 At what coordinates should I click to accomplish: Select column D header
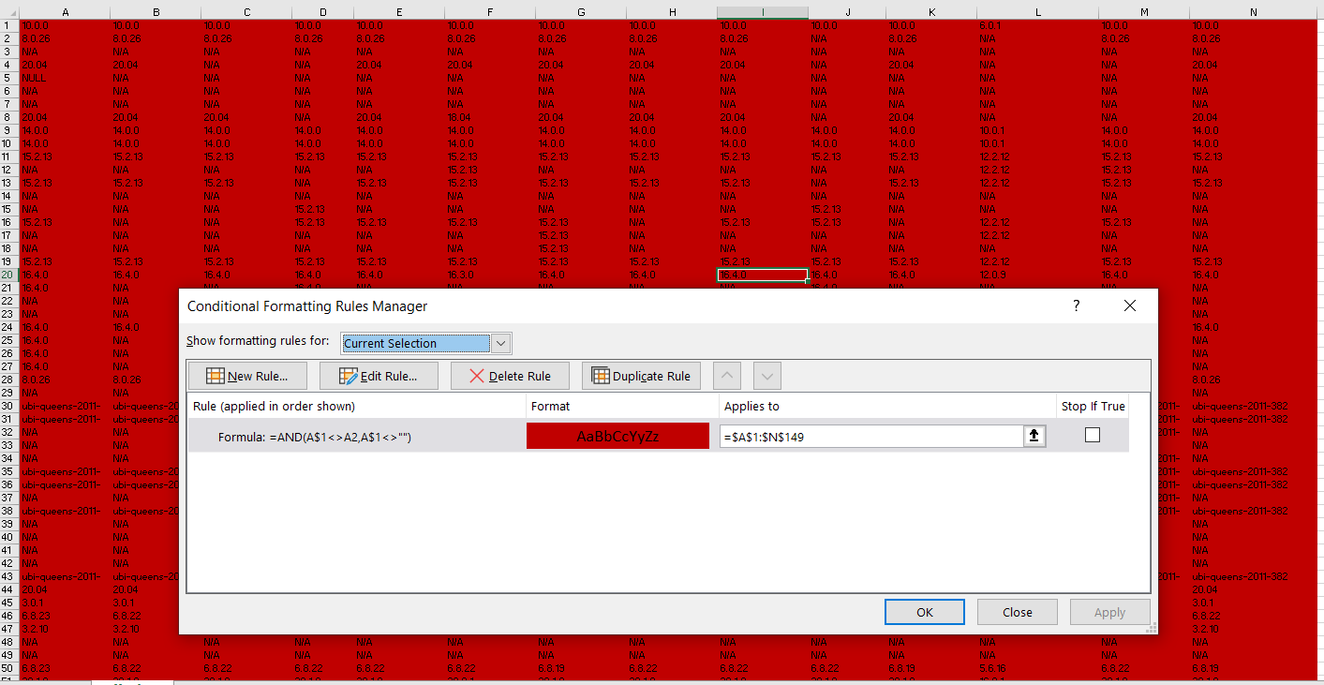[323, 12]
